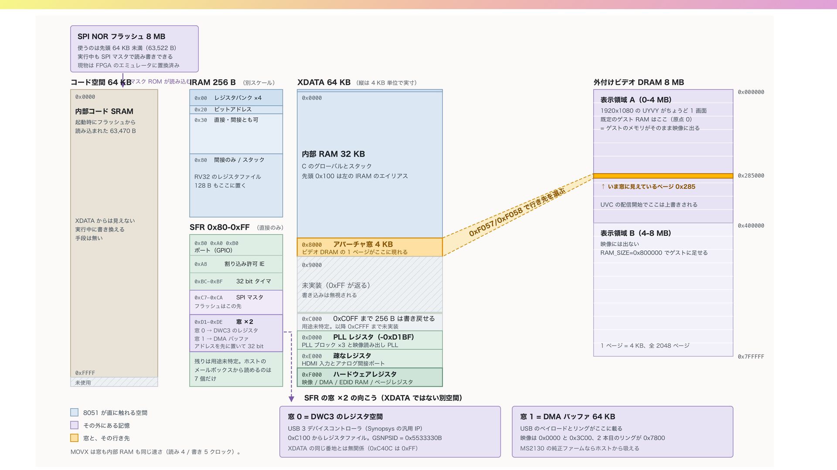Click the MOVX speed footnote
Viewport: 837px width, 470px height.
(156, 452)
